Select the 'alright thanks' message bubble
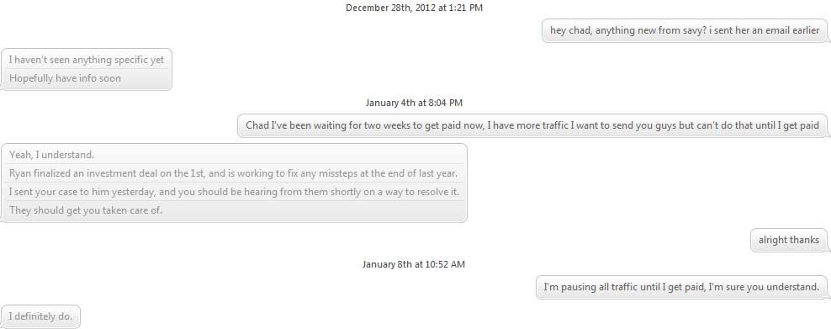This screenshot has width=831, height=329. [789, 240]
